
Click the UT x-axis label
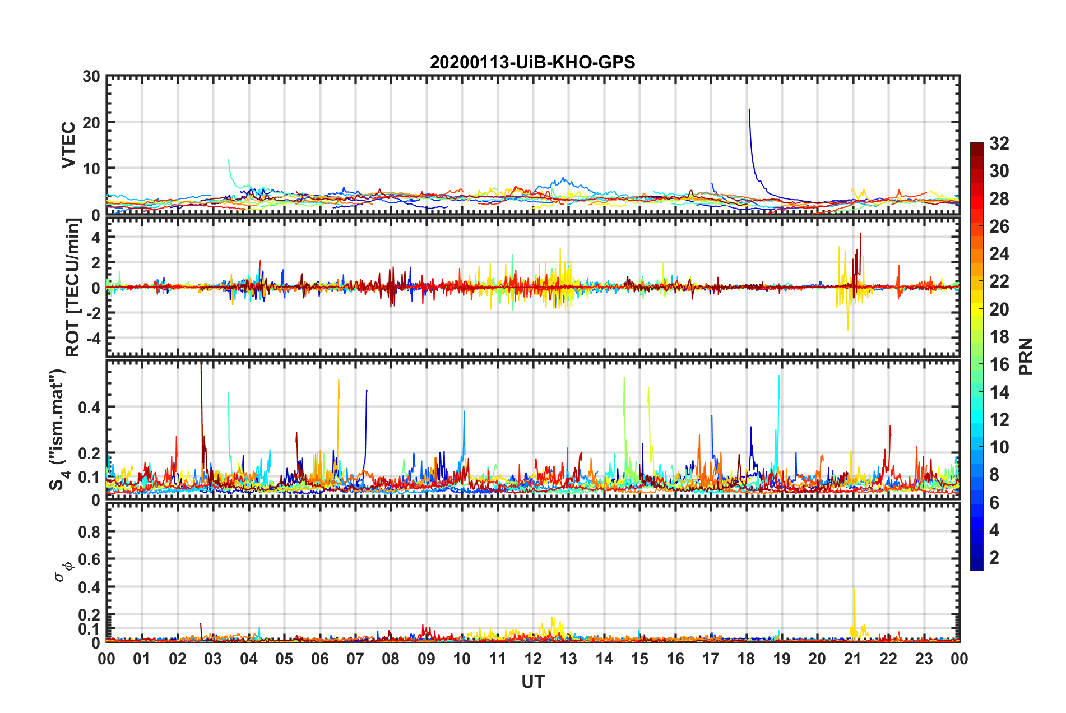tap(532, 682)
